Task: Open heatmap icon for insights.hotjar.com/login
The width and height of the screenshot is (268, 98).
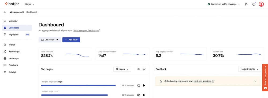Action: [x=139, y=85]
